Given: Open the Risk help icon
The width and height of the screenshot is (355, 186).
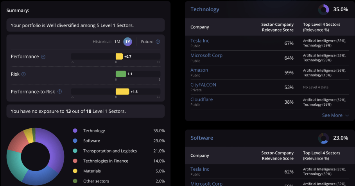Looking at the screenshot, I should click(x=23, y=74).
